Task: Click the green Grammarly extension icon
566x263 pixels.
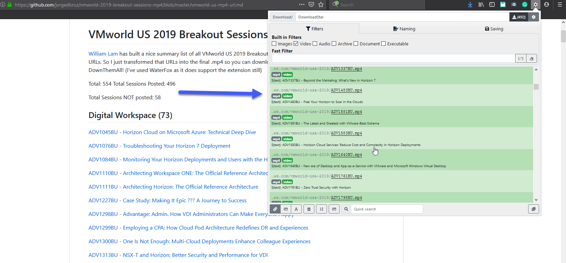Action: point(525,4)
